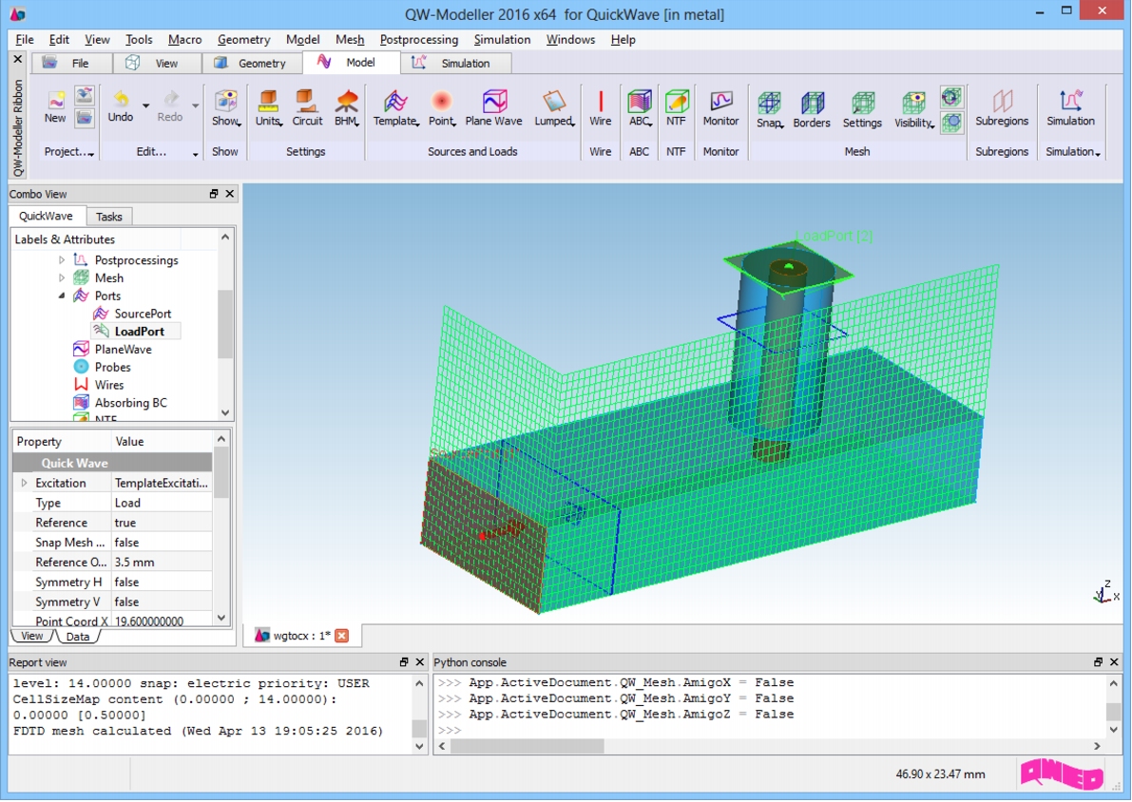This screenshot has width=1132, height=802.
Task: Open the Units settings tool
Action: (x=268, y=108)
